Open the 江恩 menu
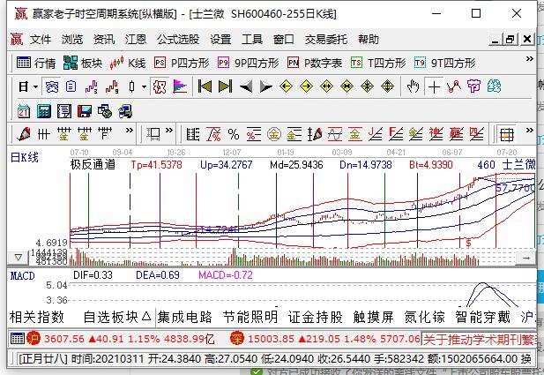The width and height of the screenshot is (544, 375). [x=135, y=40]
